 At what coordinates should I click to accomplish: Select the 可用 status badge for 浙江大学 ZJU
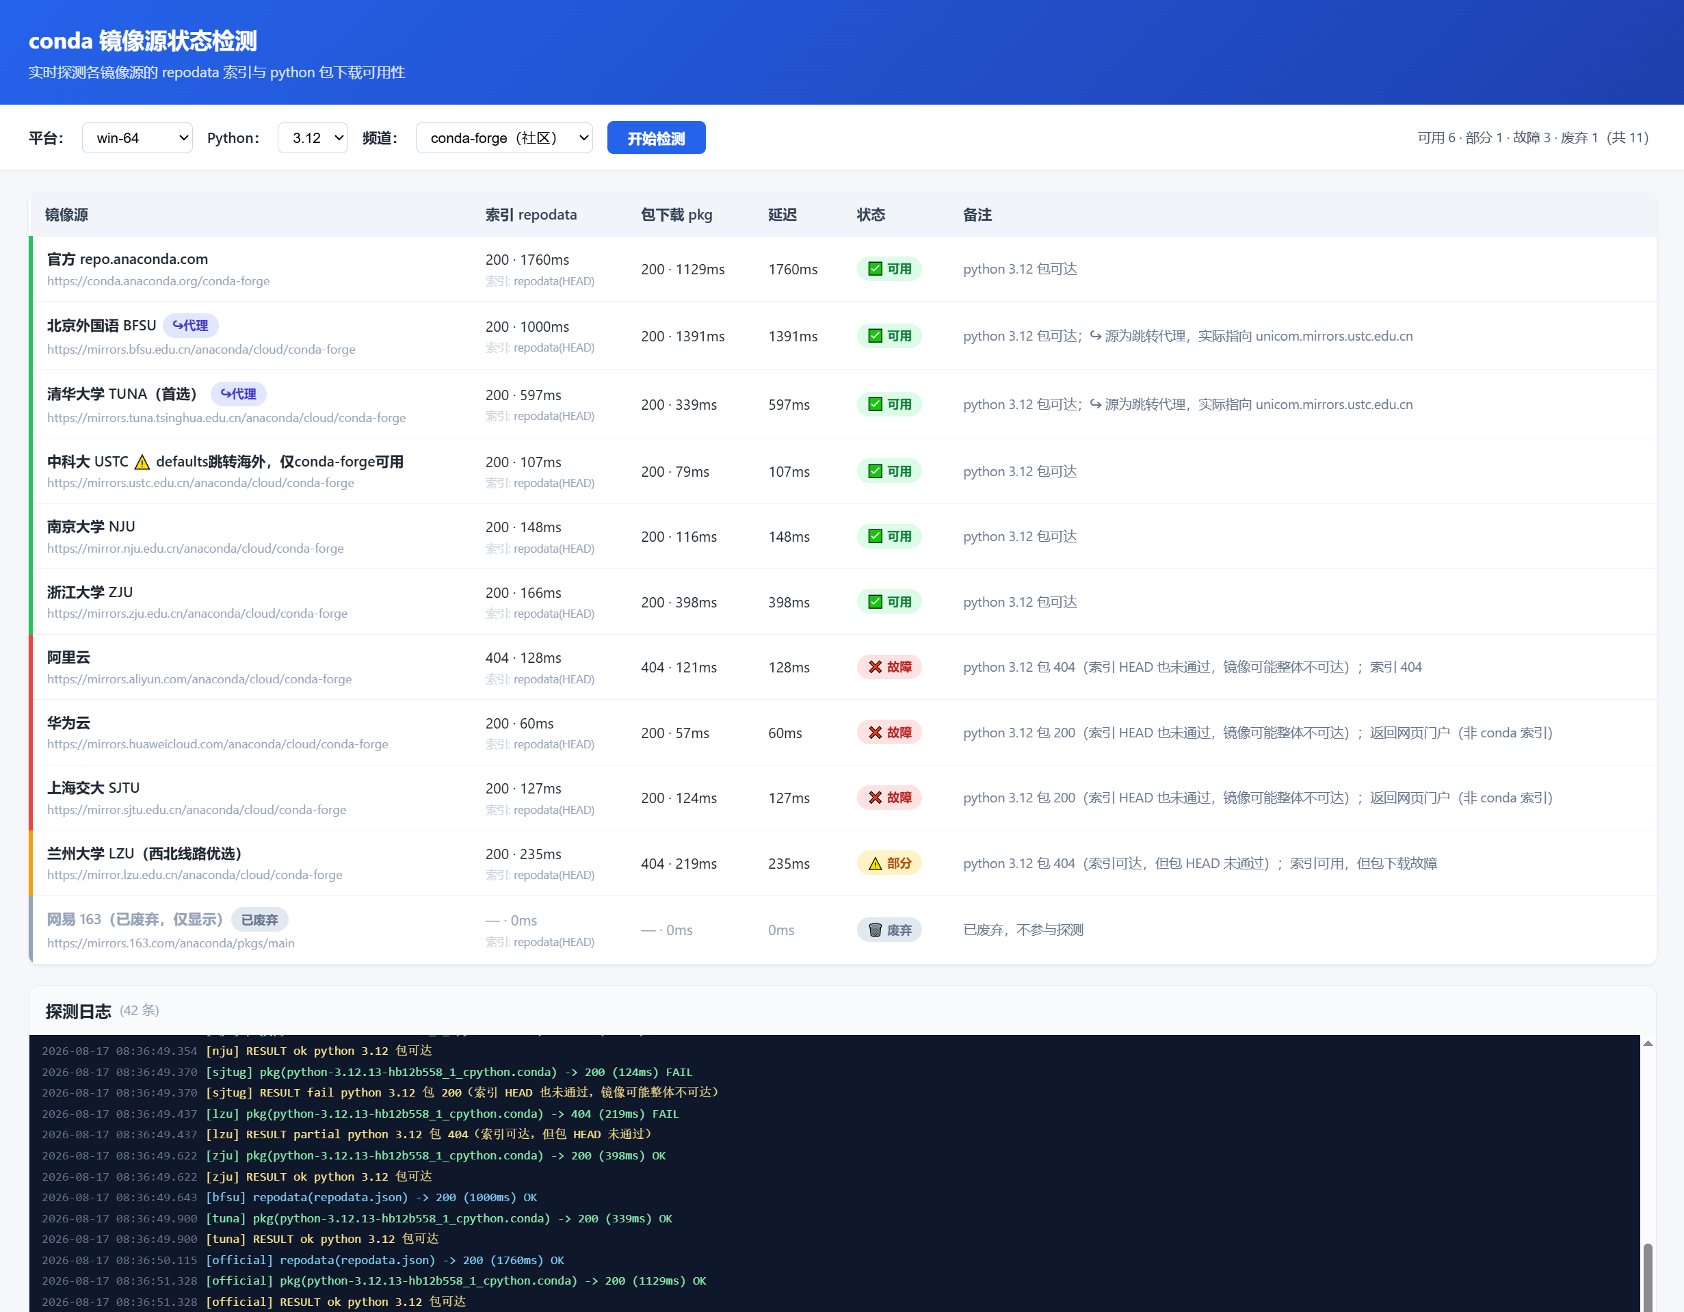(889, 603)
